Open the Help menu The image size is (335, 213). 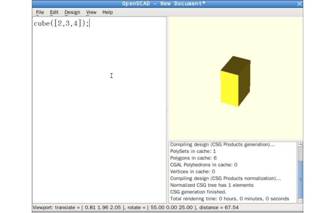tap(108, 12)
